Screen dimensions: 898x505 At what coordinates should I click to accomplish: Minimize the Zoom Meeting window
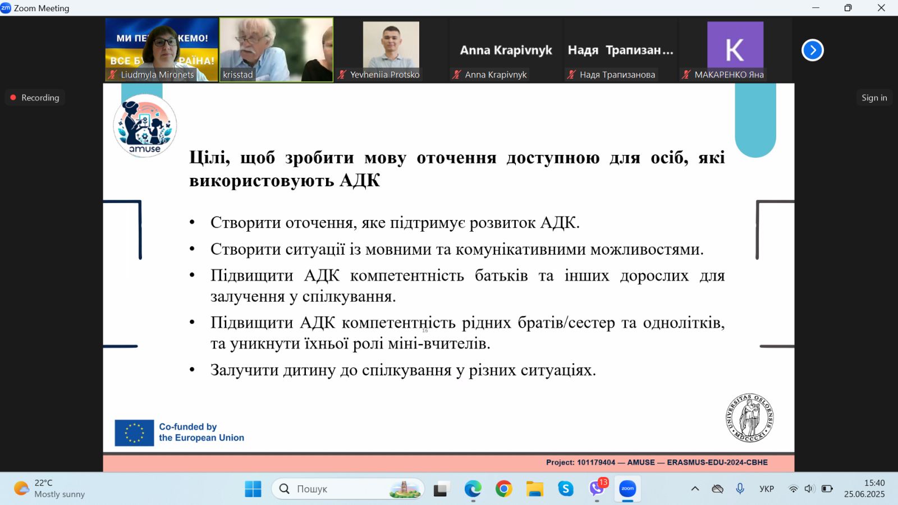815,8
